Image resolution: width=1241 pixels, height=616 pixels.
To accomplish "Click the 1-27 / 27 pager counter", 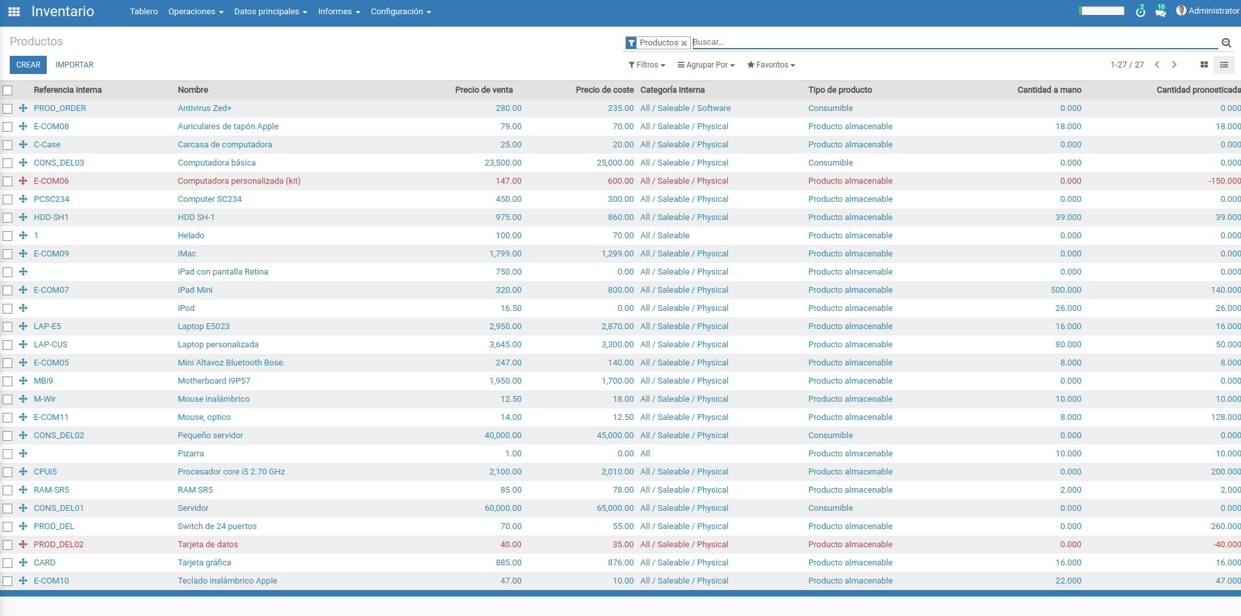I will [1127, 65].
